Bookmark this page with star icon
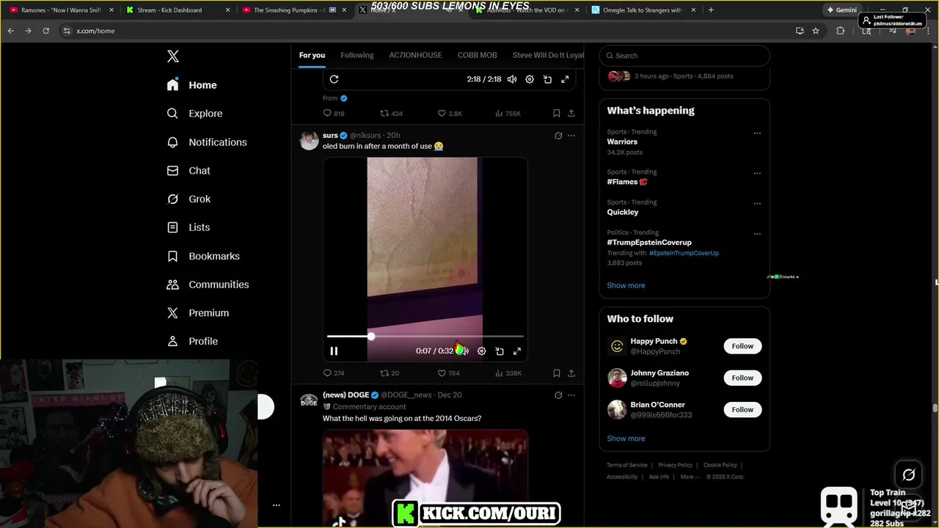Image resolution: width=939 pixels, height=528 pixels. point(816,31)
